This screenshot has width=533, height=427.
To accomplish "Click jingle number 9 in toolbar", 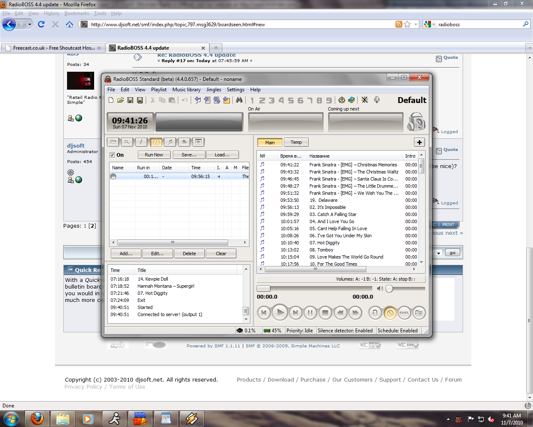I will point(329,100).
